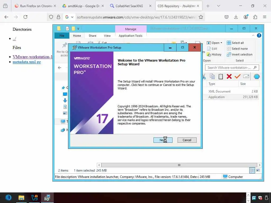Viewport: 271px width, 203px height.
Task: Switch to the Share ribbon tab
Action: click(x=92, y=36)
